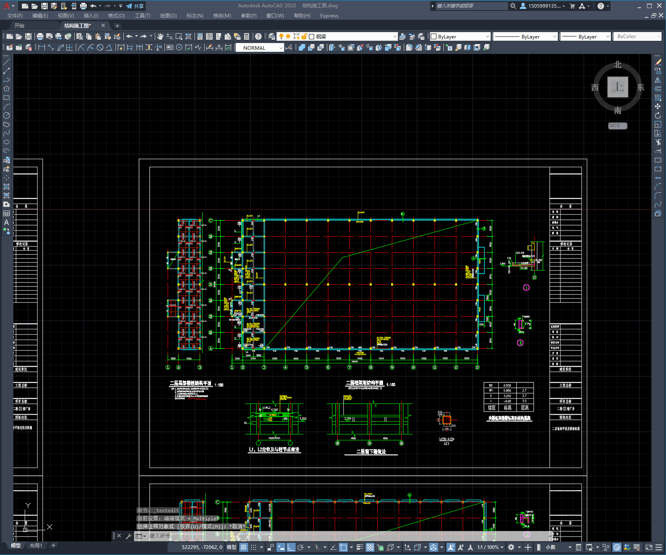666x555 pixels.
Task: Open Autodesk App Store cart icon
Action: tap(572, 6)
